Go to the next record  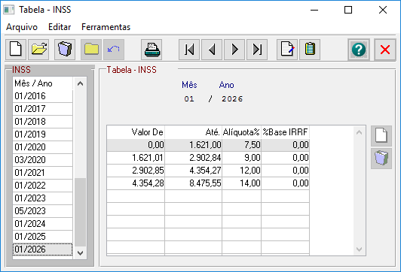(x=234, y=50)
